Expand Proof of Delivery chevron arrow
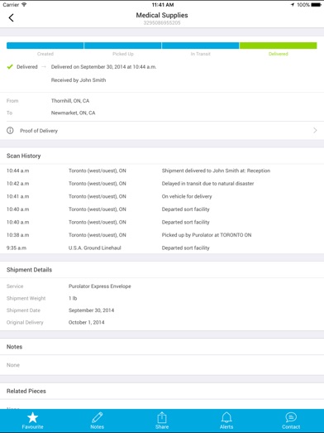324x433 pixels. click(x=315, y=131)
